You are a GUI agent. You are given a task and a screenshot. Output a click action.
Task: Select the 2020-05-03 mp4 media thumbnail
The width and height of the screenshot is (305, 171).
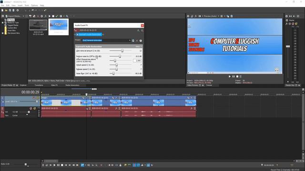tap(38, 25)
